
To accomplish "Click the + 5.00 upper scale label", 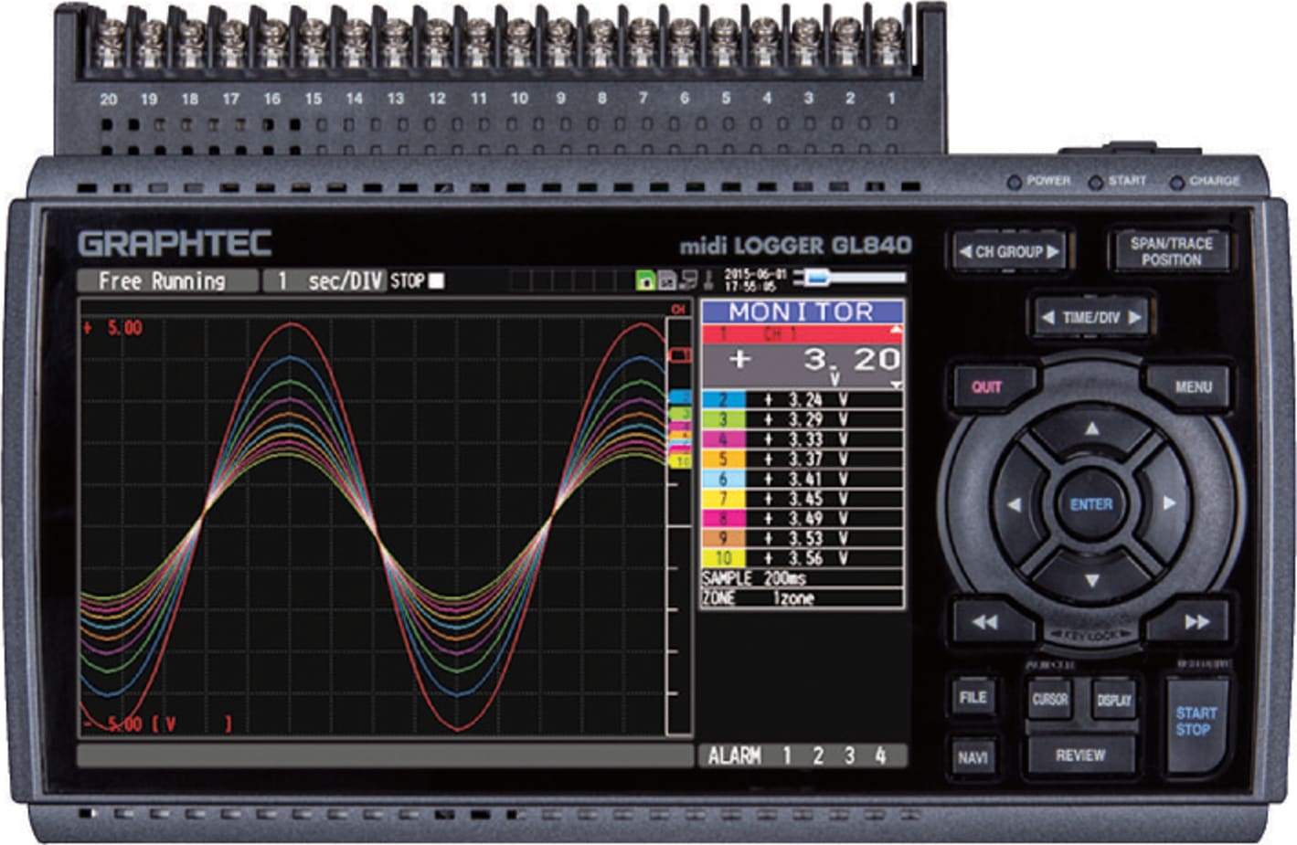I will pos(113,328).
